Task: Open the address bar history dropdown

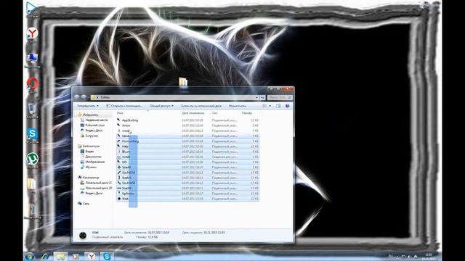Action: (x=256, y=97)
